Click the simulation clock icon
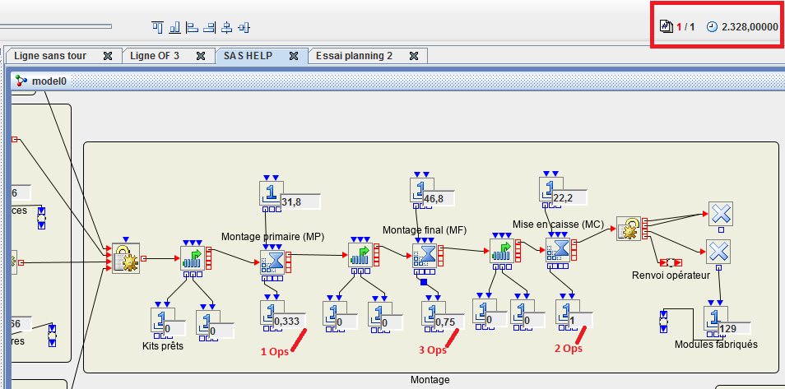 pyautogui.click(x=712, y=27)
